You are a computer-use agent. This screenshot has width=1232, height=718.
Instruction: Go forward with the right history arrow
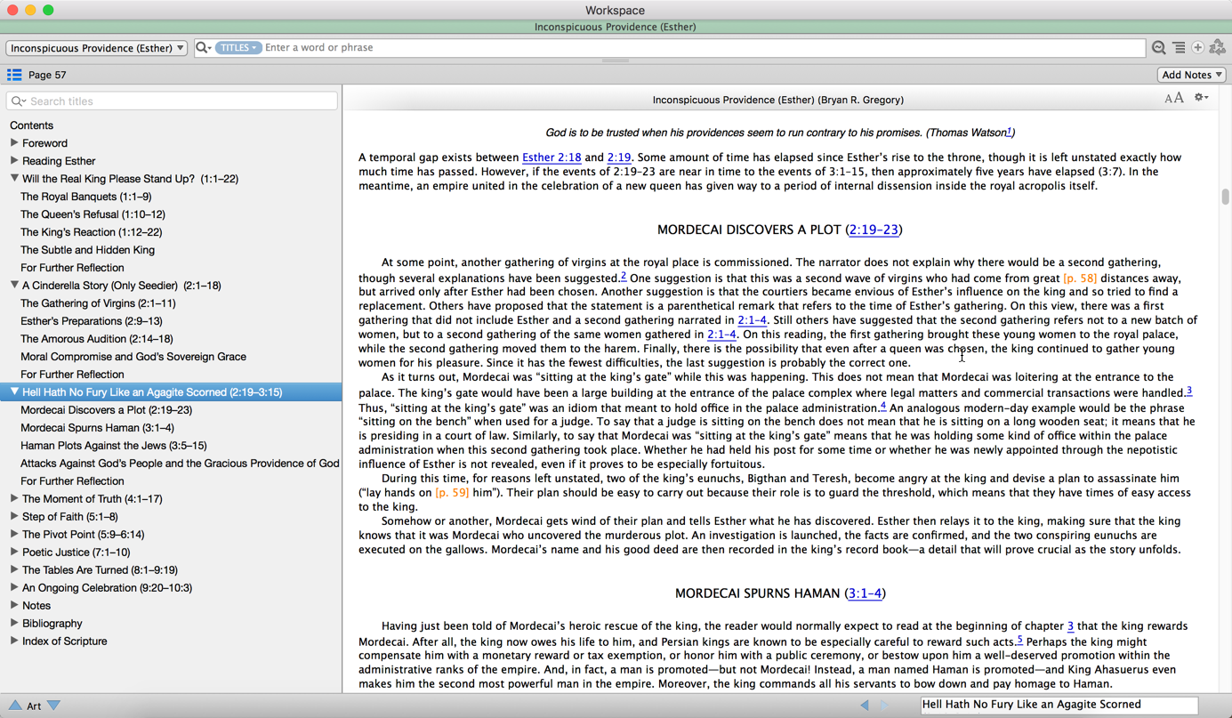(884, 706)
